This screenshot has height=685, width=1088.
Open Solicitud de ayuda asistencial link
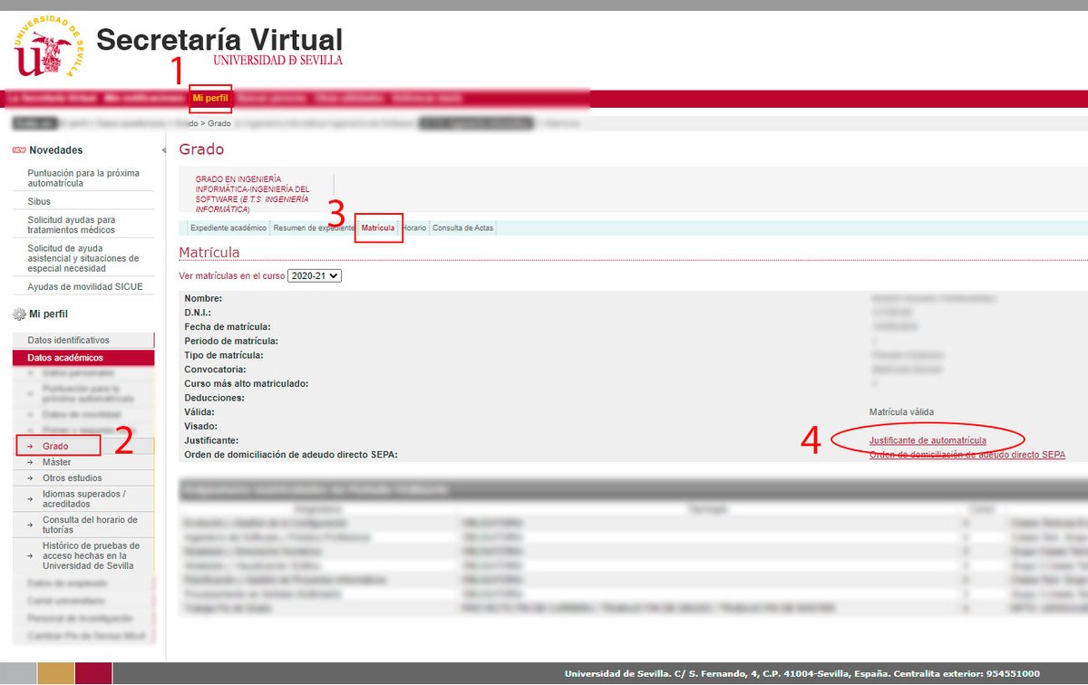[x=83, y=258]
